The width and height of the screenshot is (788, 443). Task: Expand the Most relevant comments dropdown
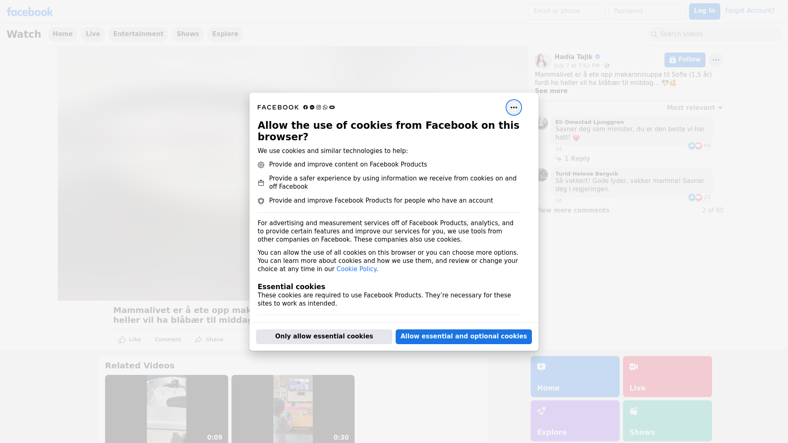694,108
